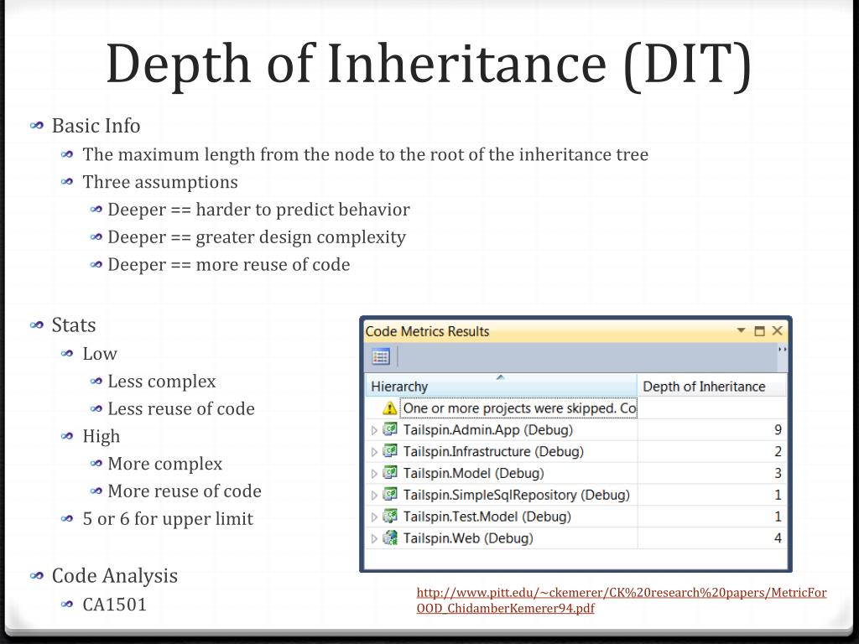Close the Code Metrics Results panel
This screenshot has width=859, height=644.
tap(777, 330)
